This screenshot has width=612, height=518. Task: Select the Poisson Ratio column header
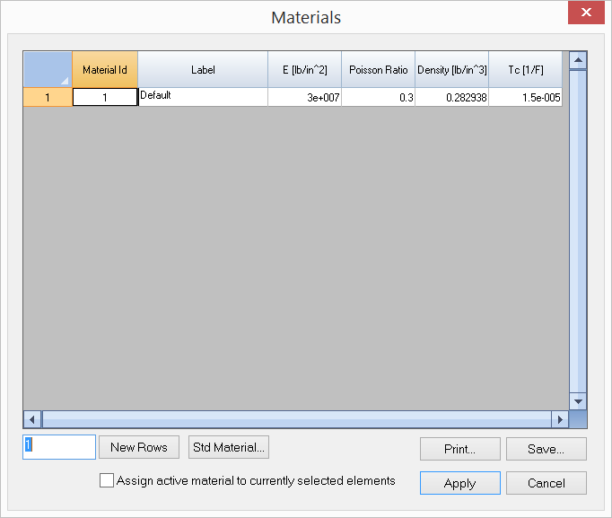coord(378,69)
